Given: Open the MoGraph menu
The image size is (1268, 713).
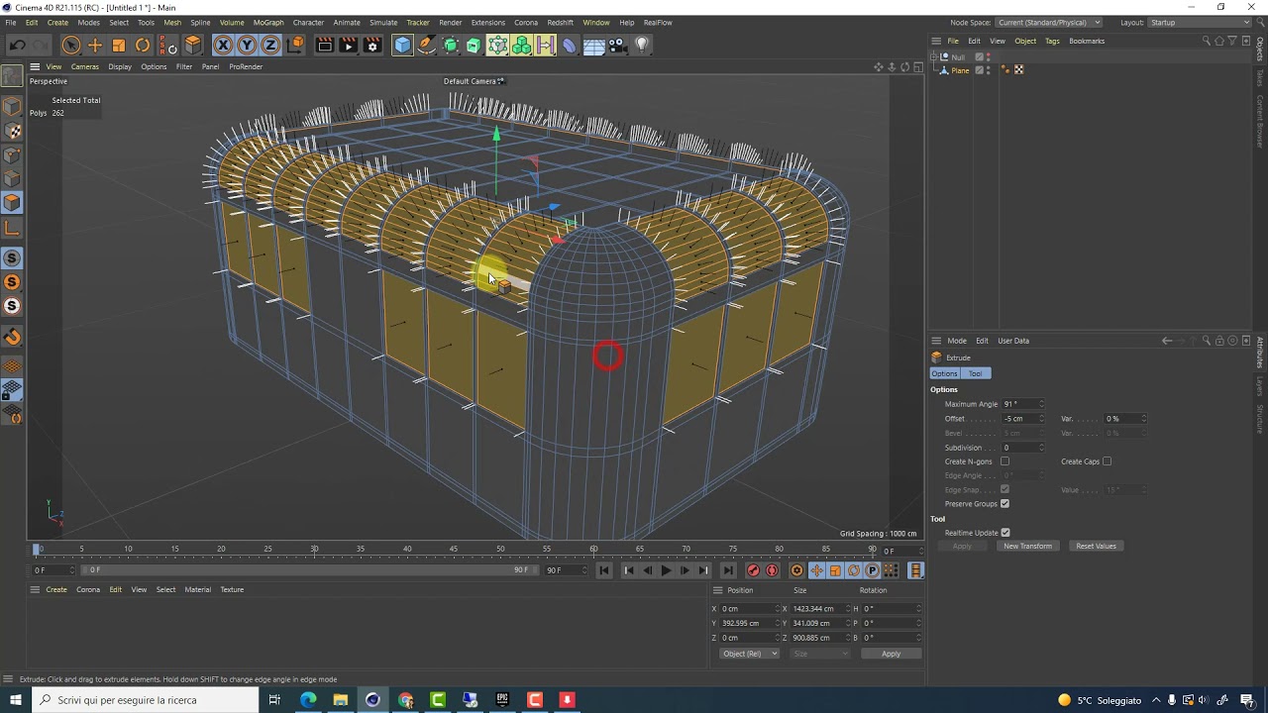Looking at the screenshot, I should click(x=268, y=22).
